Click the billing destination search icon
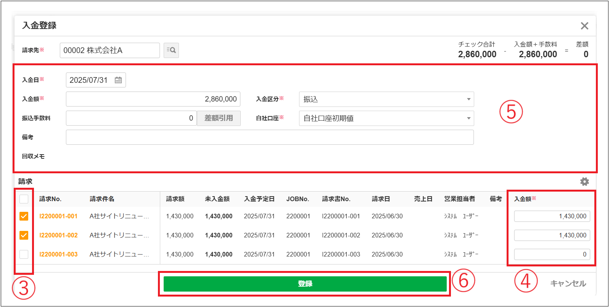This screenshot has height=308, width=610. coord(171,50)
